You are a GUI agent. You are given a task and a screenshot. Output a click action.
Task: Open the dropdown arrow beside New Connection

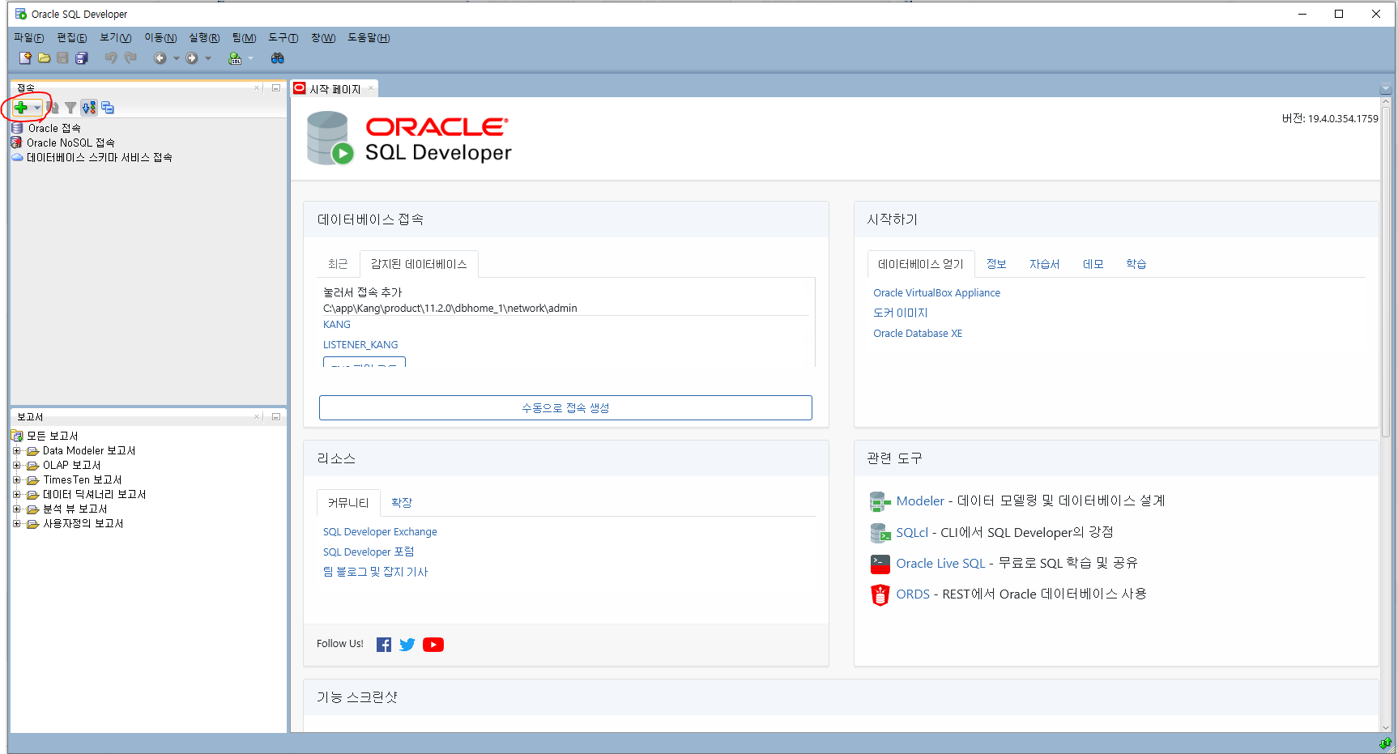(37, 108)
